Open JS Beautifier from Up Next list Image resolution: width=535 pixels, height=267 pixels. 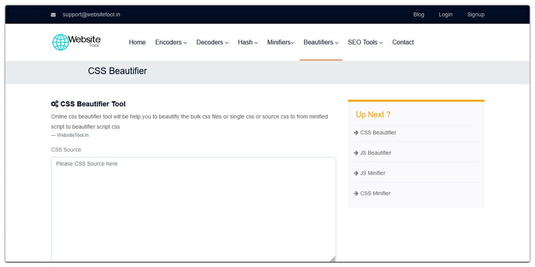coord(376,153)
